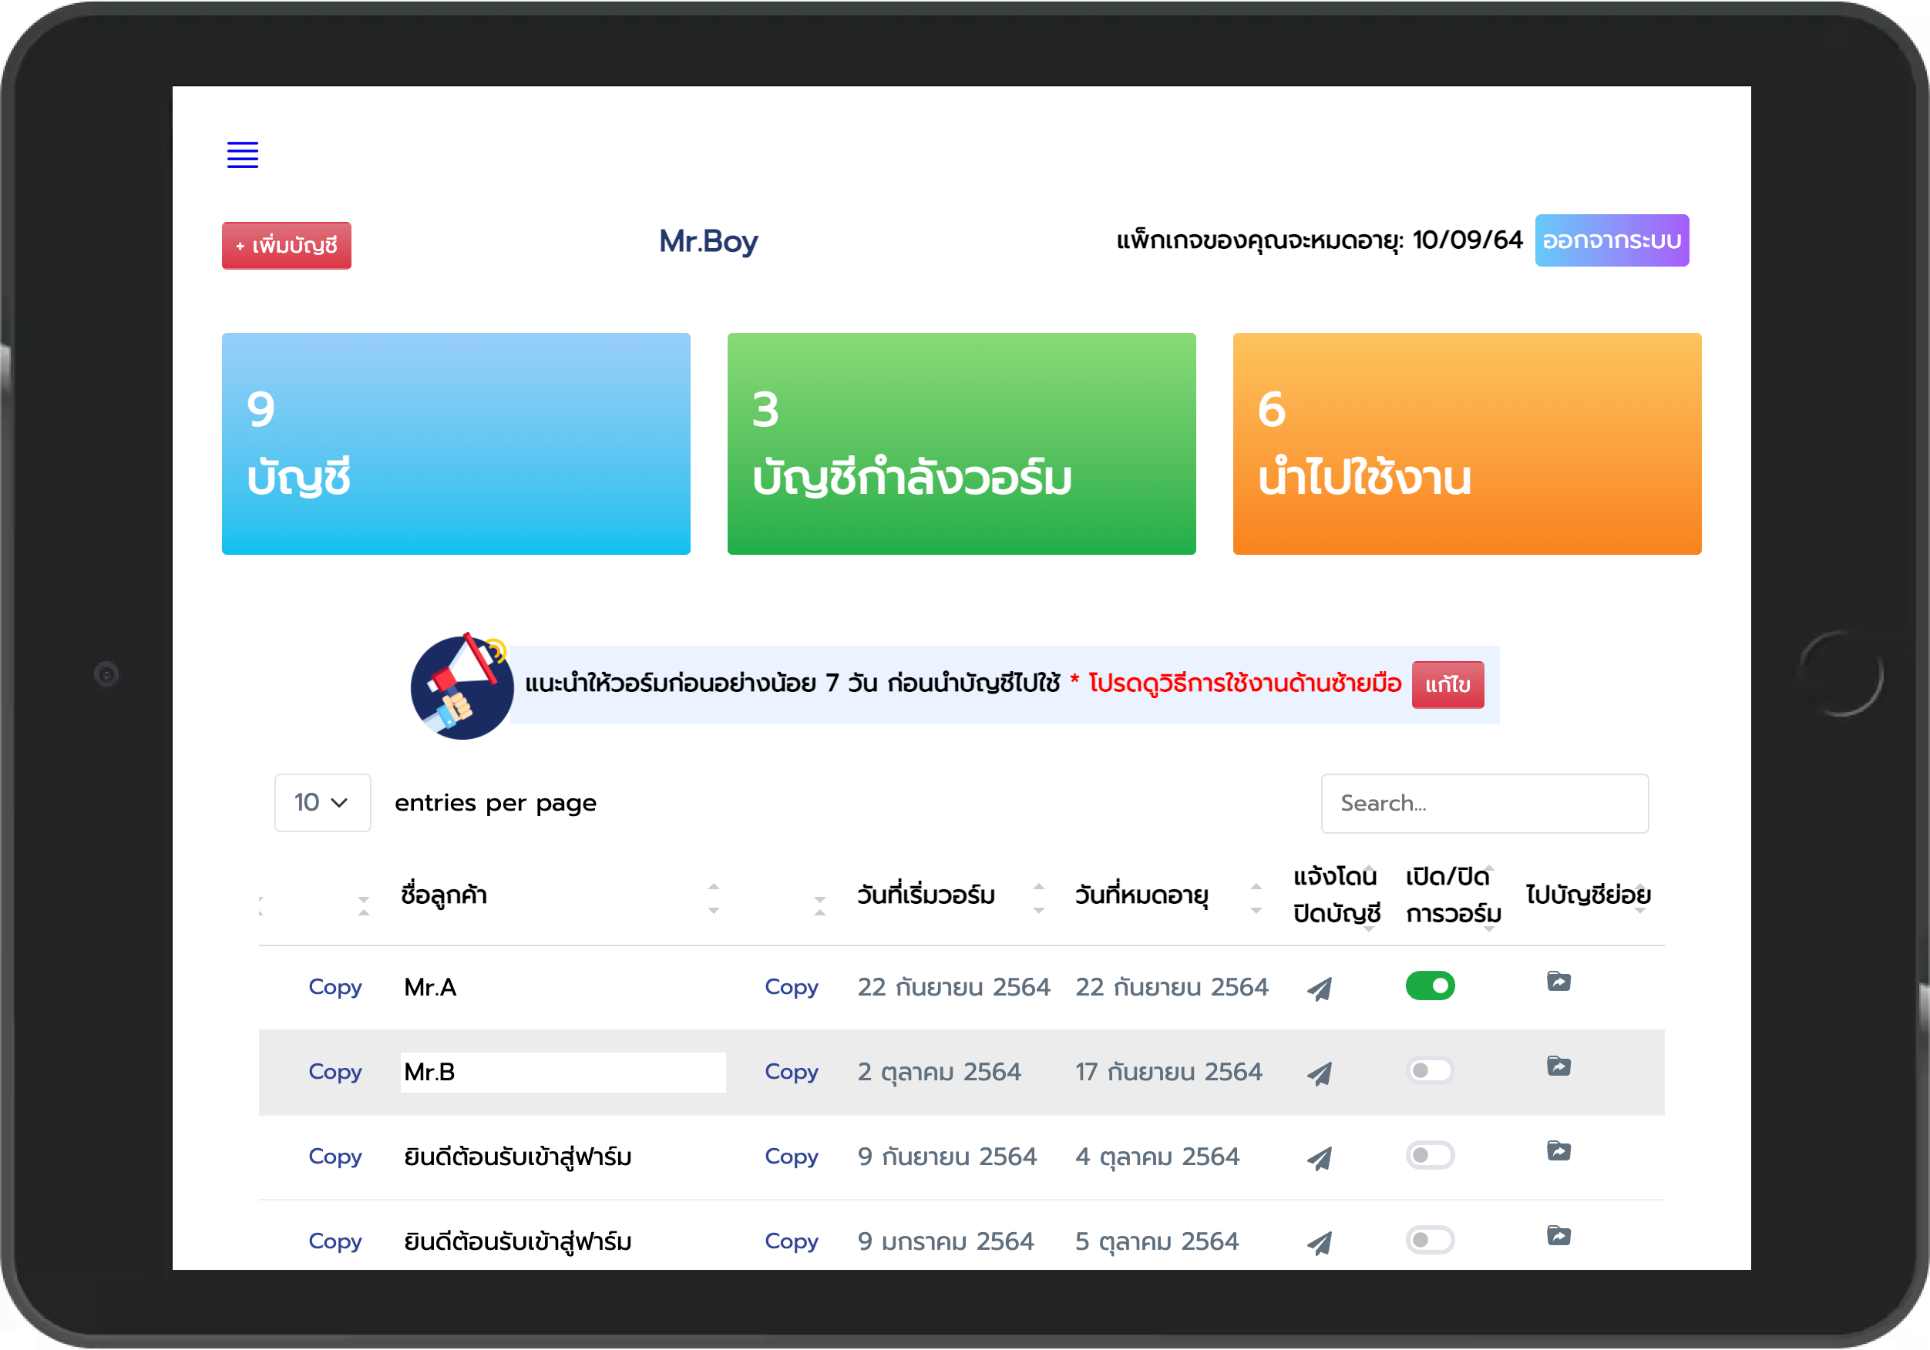Image resolution: width=1930 pixels, height=1350 pixels.
Task: Sort by แจ้งโดนปิดบัญชี column
Action: click(x=1337, y=895)
